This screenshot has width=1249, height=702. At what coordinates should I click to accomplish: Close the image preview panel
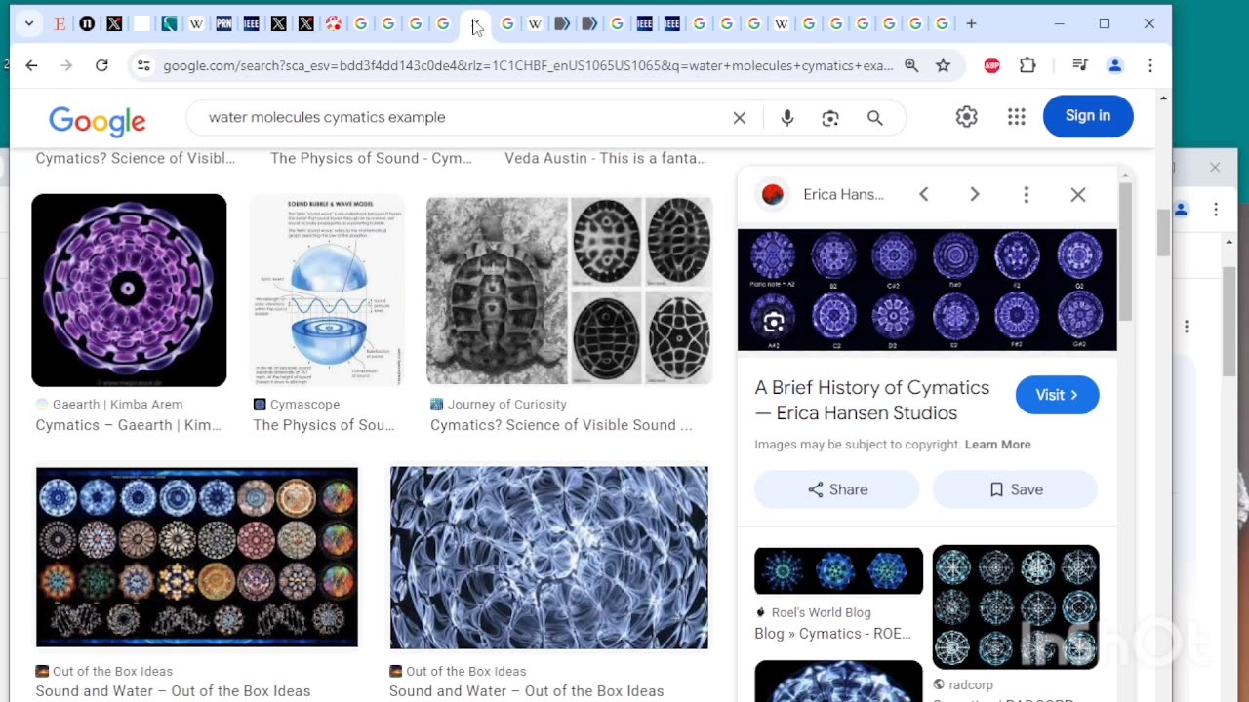pos(1078,195)
